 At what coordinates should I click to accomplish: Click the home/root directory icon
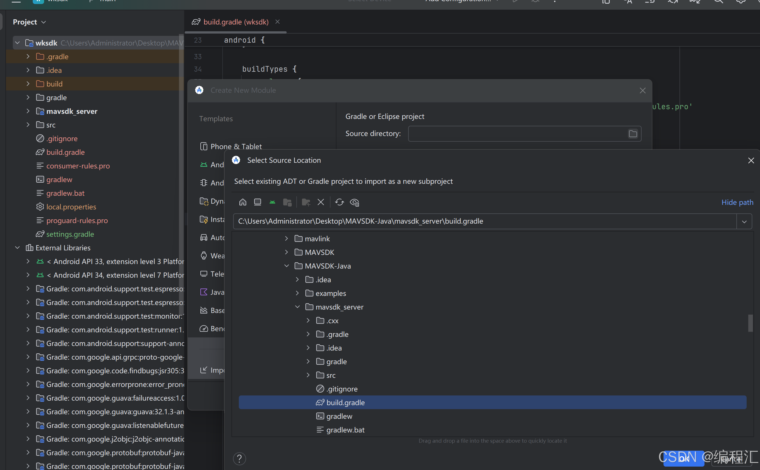click(x=243, y=202)
